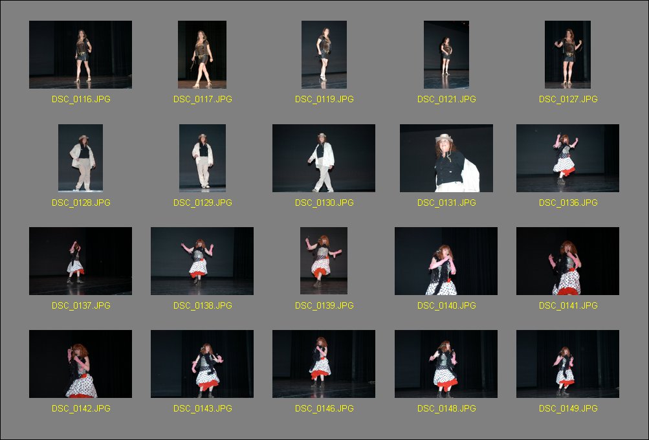Click the DSC_0141.JPG photo thumbnail
649x440 pixels.
pos(567,261)
